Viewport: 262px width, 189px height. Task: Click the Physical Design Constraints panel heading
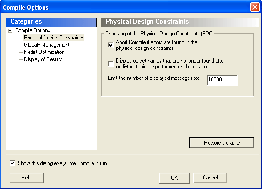180,22
